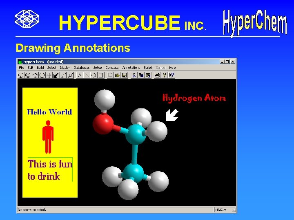Image resolution: width=294 pixels, height=220 pixels.
Task: Click the 'This is fun to drink' text
Action: 50,169
